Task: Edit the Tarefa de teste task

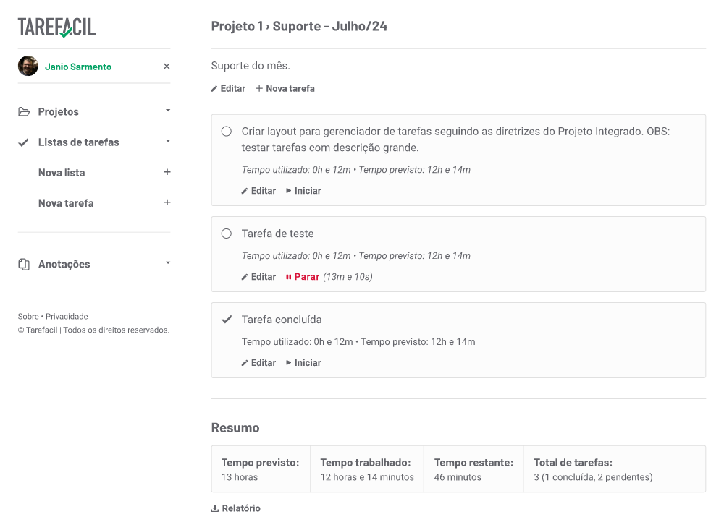Action: point(258,277)
